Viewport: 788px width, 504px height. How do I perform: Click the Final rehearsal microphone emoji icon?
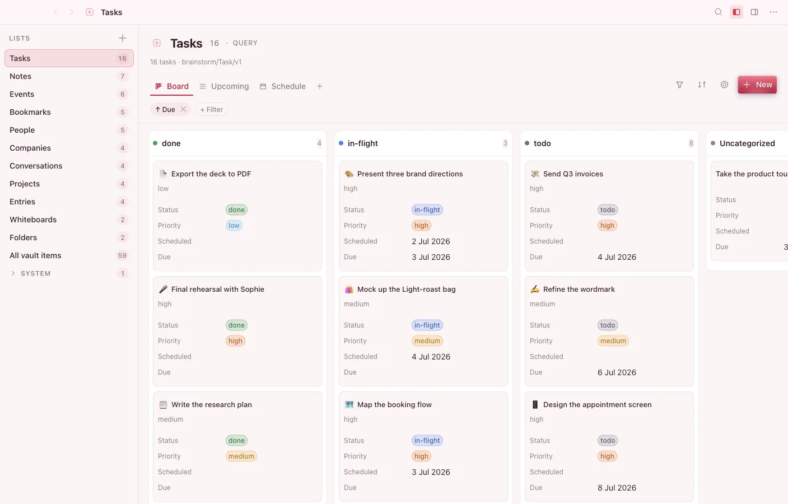(163, 289)
